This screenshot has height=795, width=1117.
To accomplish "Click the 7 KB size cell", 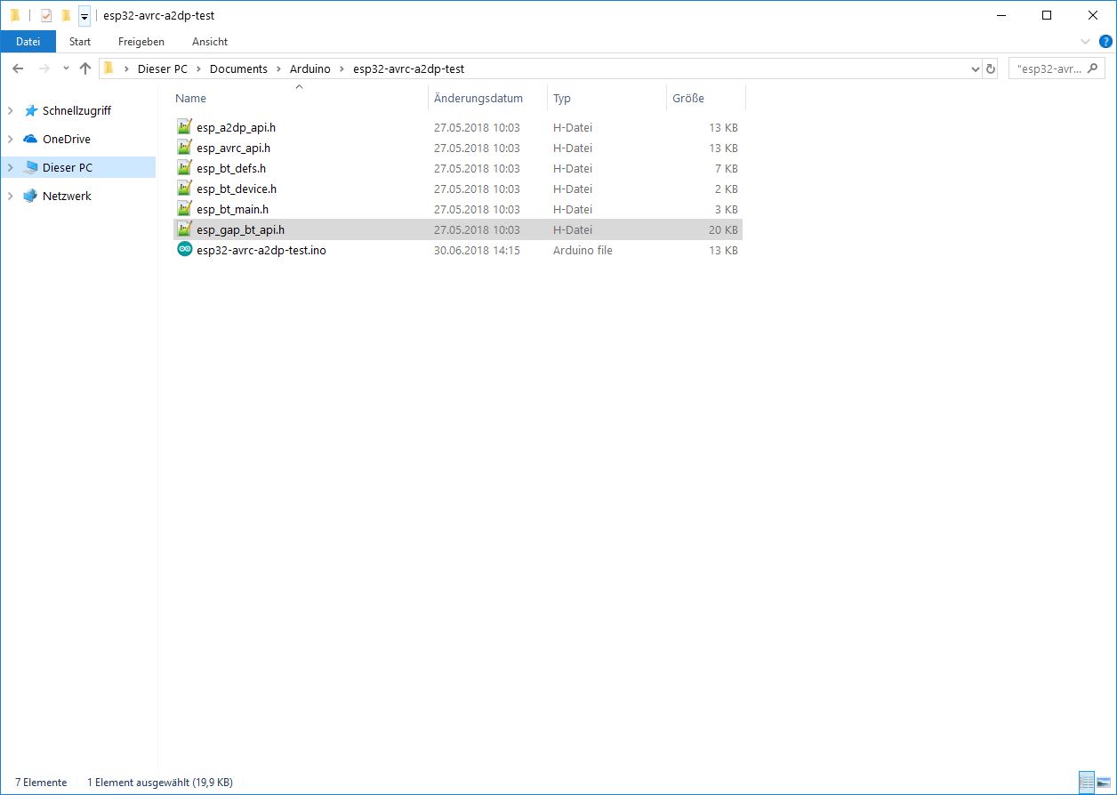I will pyautogui.click(x=727, y=168).
